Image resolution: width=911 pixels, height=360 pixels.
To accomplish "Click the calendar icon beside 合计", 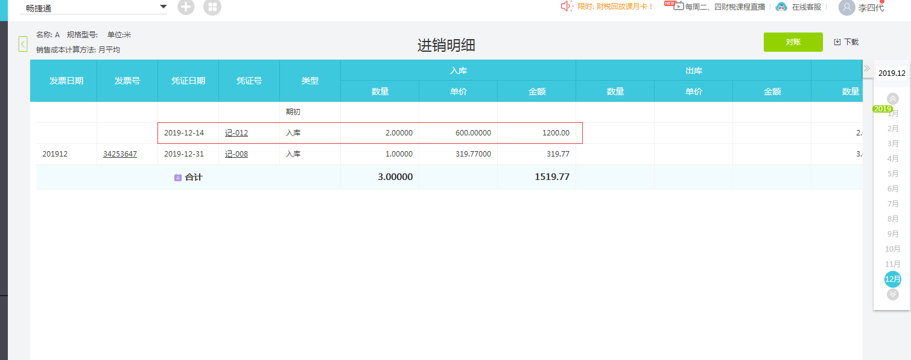I will coord(178,178).
